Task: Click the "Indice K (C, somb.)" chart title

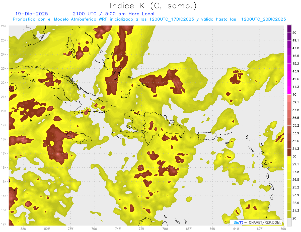Action: [x=153, y=6]
